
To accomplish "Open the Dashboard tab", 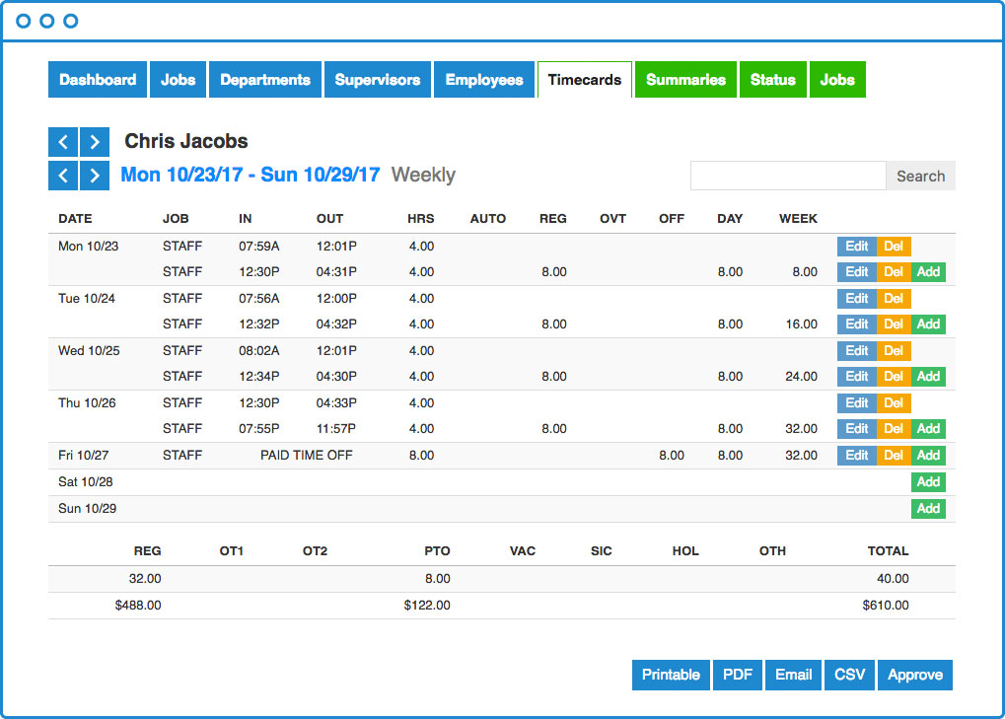I will point(98,79).
